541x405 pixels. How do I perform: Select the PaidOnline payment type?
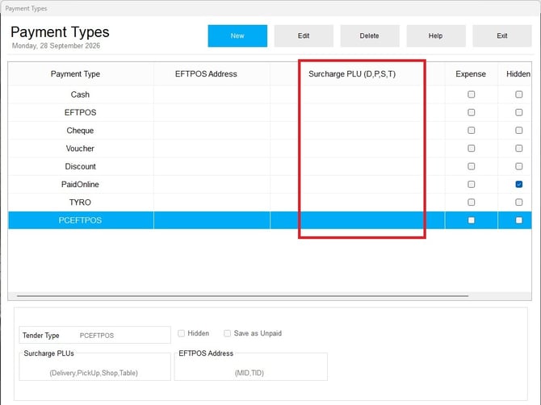coord(270,185)
